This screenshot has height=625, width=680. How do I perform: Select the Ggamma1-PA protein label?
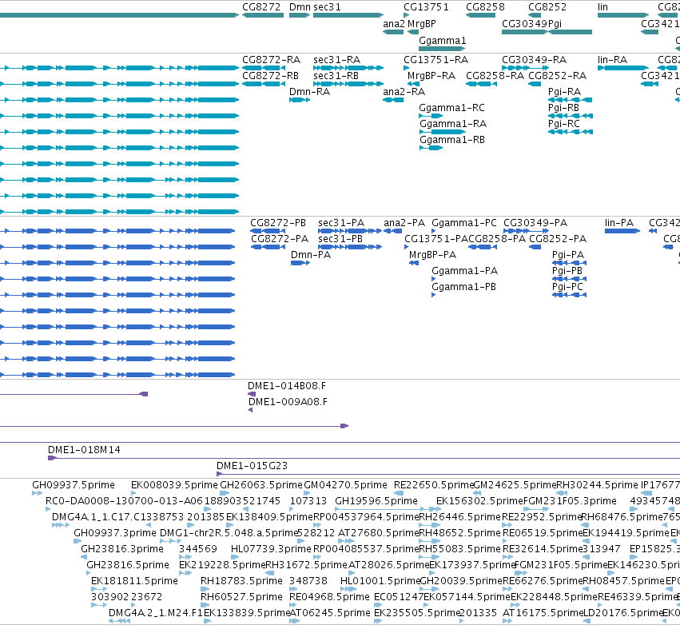click(464, 271)
